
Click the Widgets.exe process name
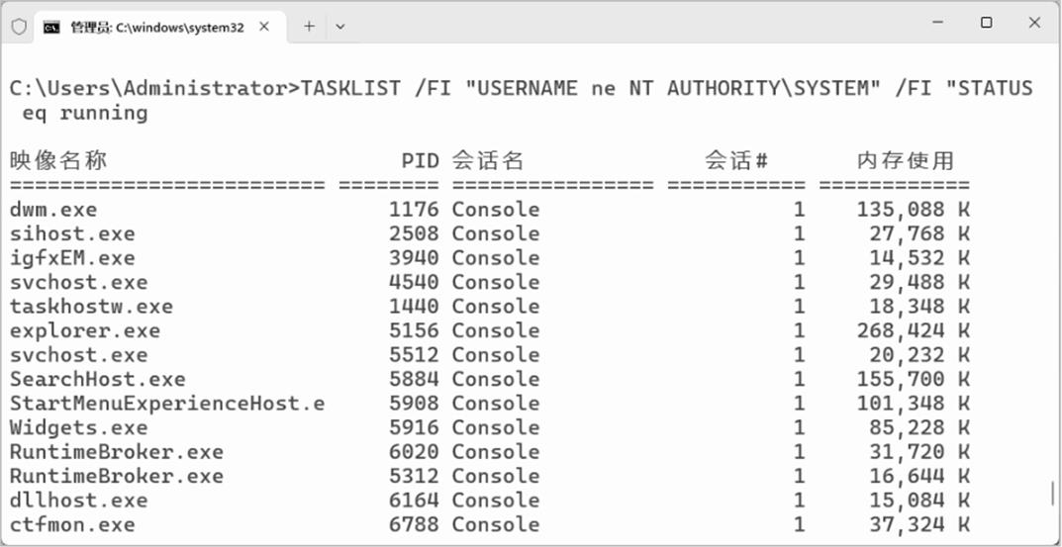pyautogui.click(x=78, y=427)
